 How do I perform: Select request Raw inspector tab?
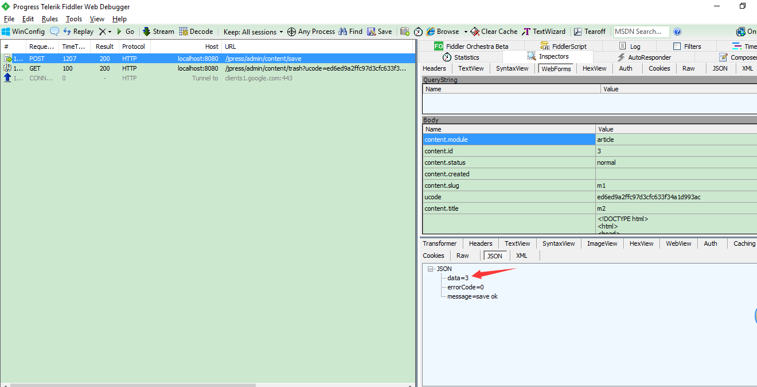coord(688,68)
